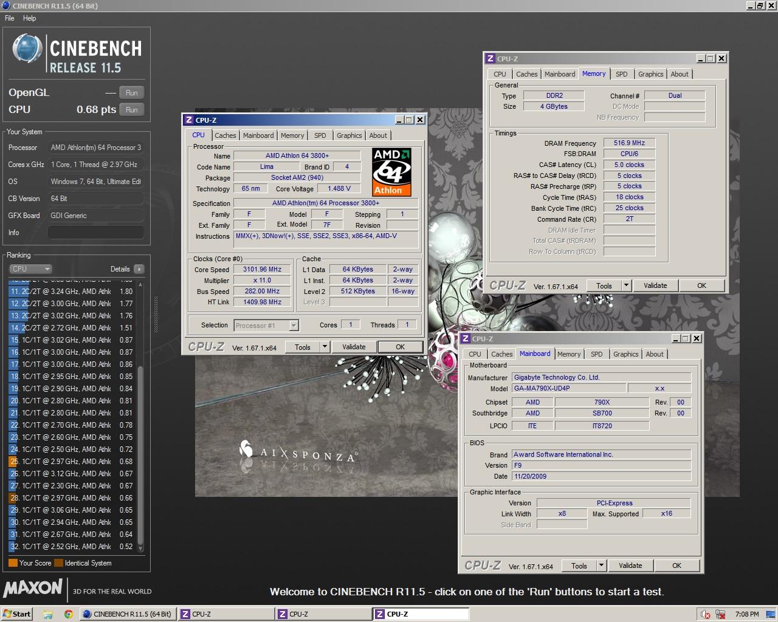Open Graphics tab in front-left CPU-Z window
The width and height of the screenshot is (778, 622).
349,135
